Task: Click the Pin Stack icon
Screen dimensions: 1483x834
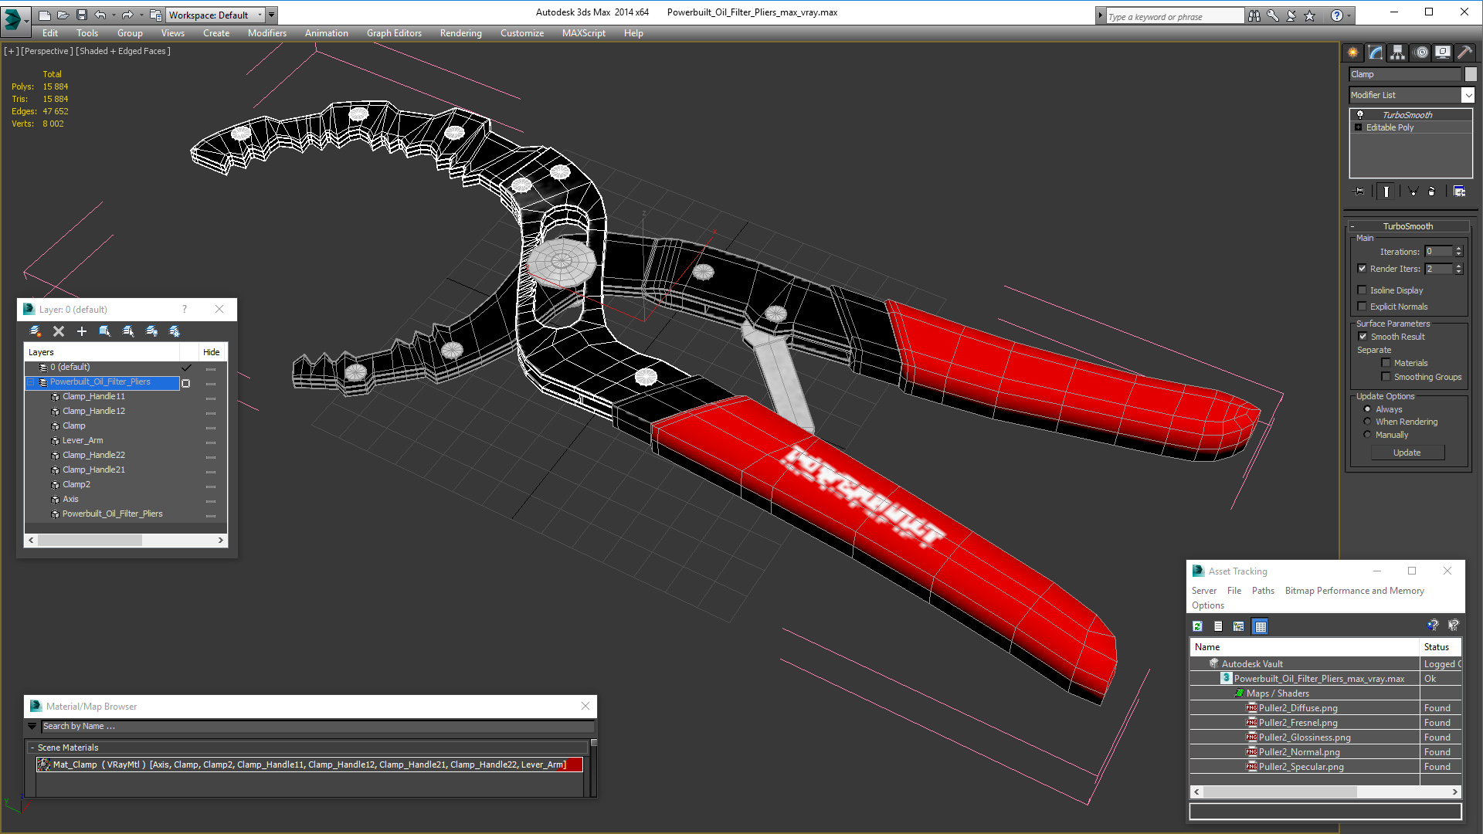Action: point(1359,192)
